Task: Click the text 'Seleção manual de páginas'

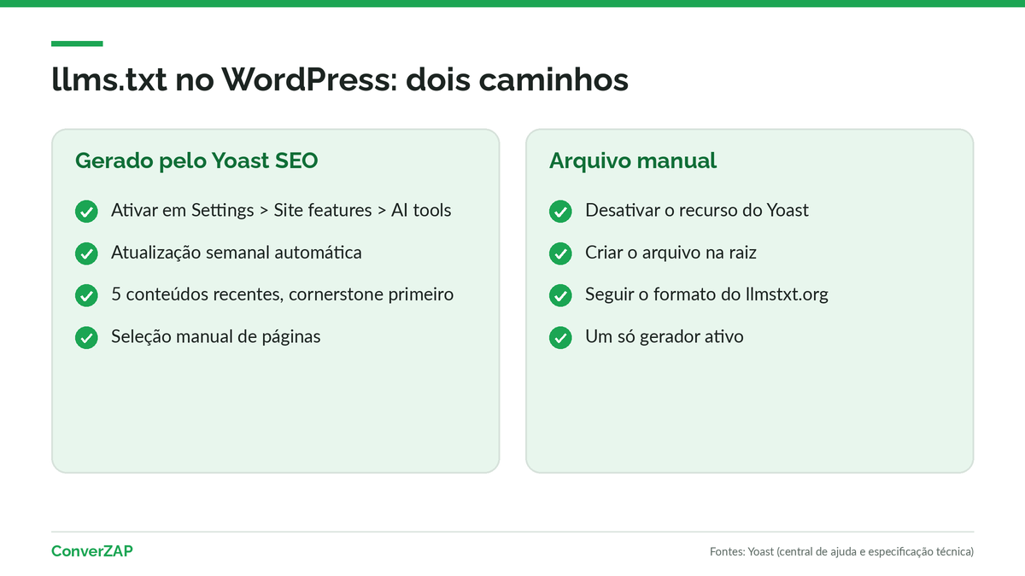Action: 216,337
